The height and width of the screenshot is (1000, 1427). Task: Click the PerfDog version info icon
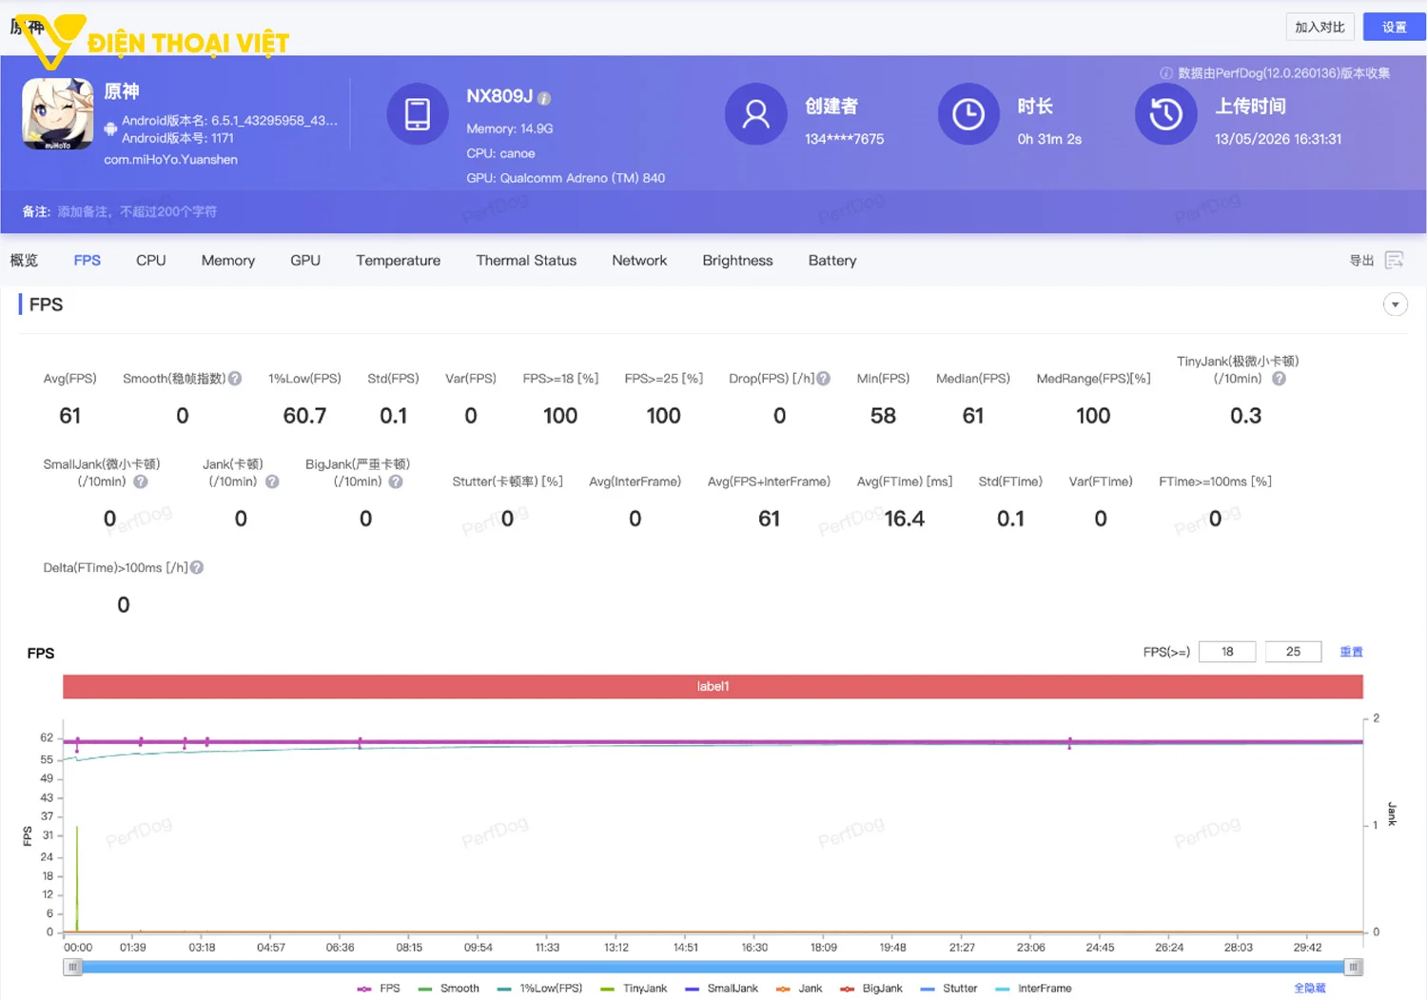pyautogui.click(x=1165, y=73)
